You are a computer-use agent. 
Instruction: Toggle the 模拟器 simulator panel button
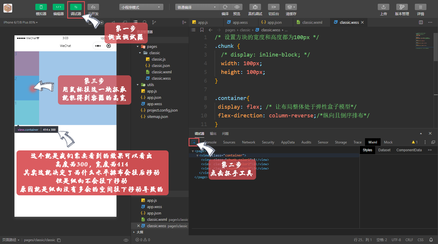41,7
